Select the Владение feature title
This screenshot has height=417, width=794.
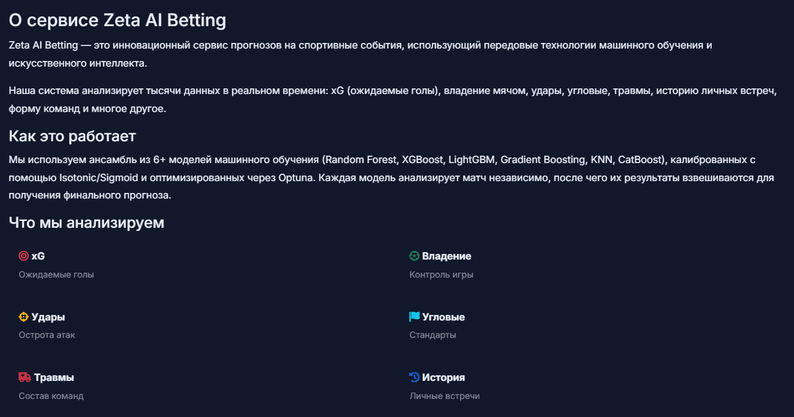tap(446, 256)
